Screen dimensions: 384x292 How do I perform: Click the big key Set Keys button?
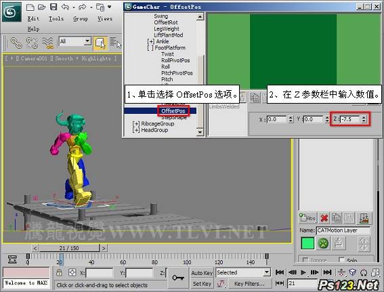pos(178,278)
